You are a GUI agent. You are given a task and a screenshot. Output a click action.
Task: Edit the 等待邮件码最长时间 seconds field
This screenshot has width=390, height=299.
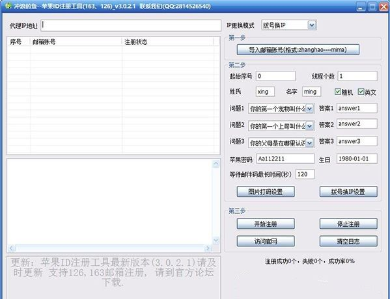point(305,174)
